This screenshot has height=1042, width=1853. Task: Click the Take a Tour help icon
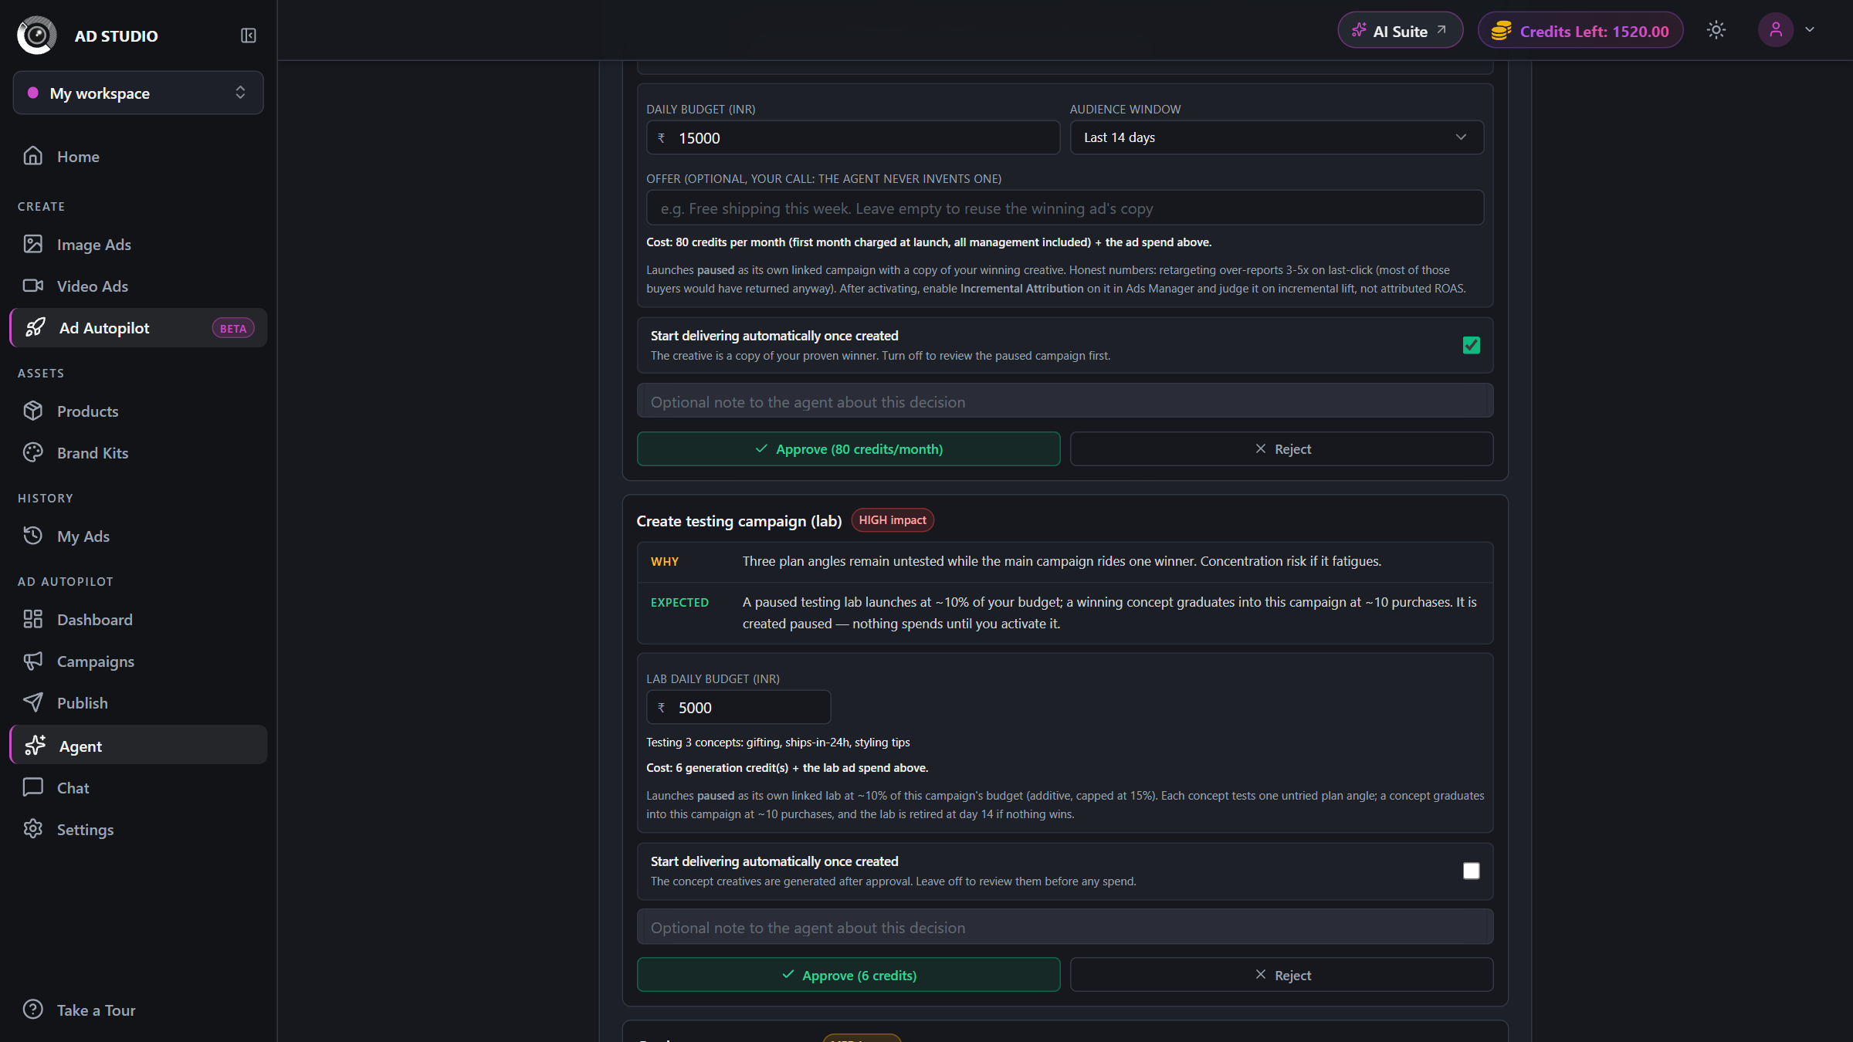coord(32,1010)
